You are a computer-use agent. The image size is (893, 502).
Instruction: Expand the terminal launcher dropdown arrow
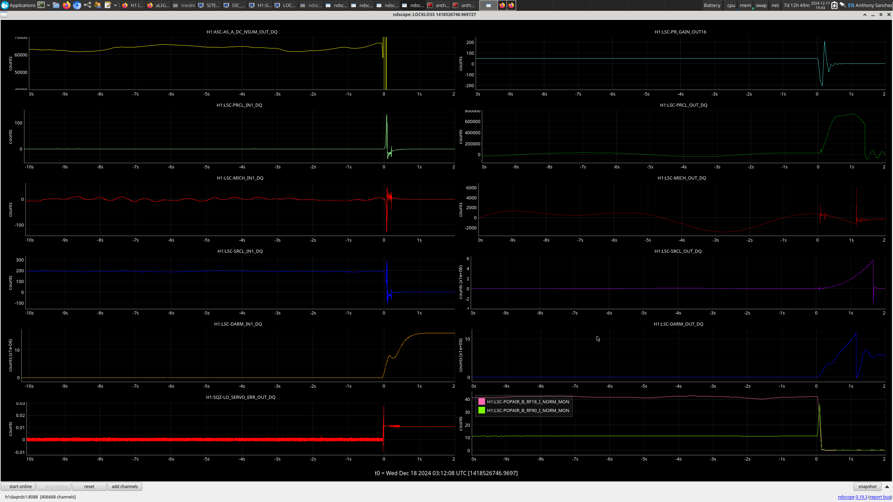48,5
